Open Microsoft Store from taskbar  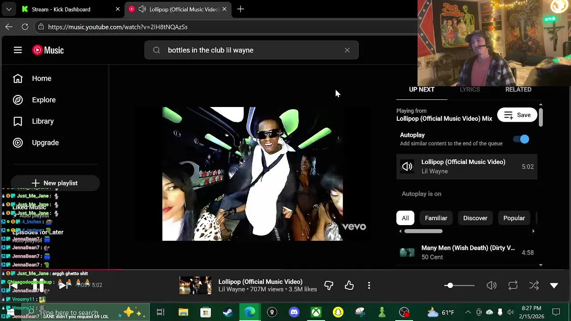(x=206, y=312)
